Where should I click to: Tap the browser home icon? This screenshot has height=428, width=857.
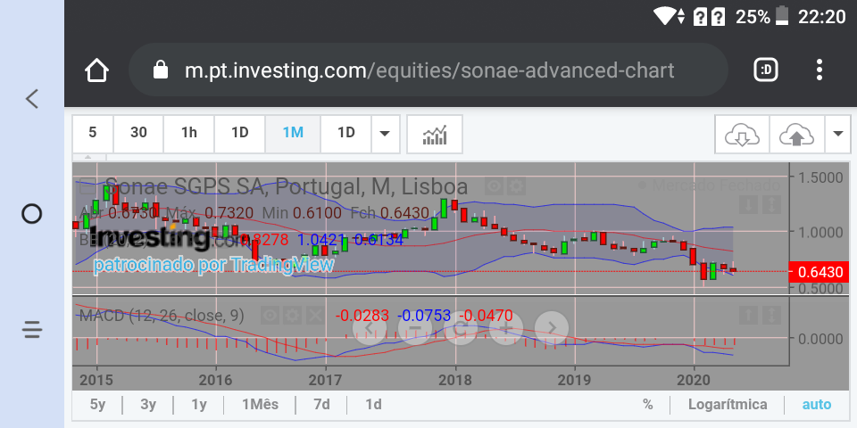[96, 70]
